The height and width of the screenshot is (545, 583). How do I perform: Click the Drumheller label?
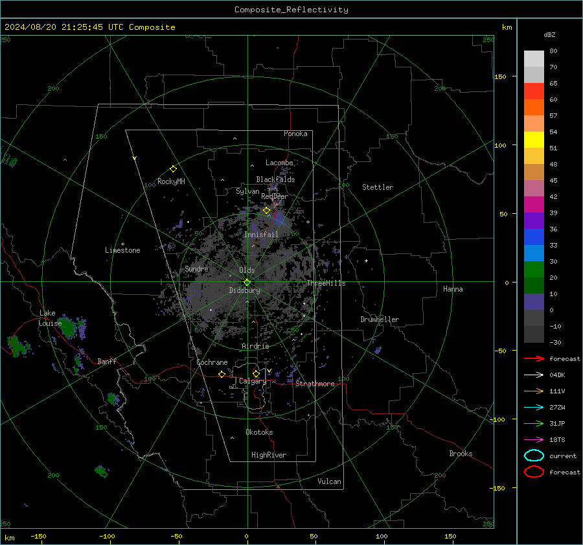pos(380,319)
